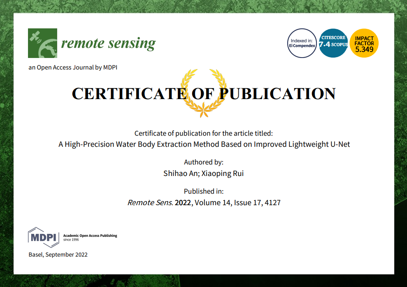Click the green remote sensing satellite logo
The height and width of the screenshot is (287, 407).
(42, 43)
